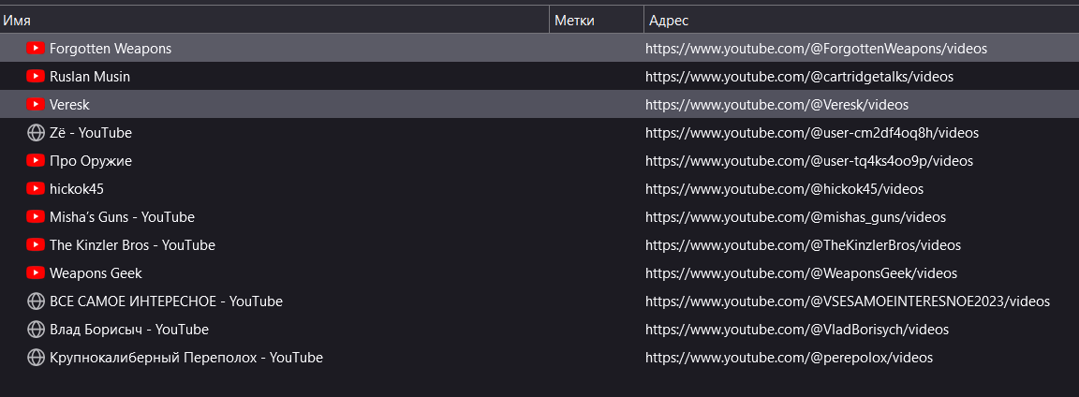This screenshot has width=1079, height=397.
Task: Click the globe icon beside Влад Борисыч
Action: tap(36, 330)
